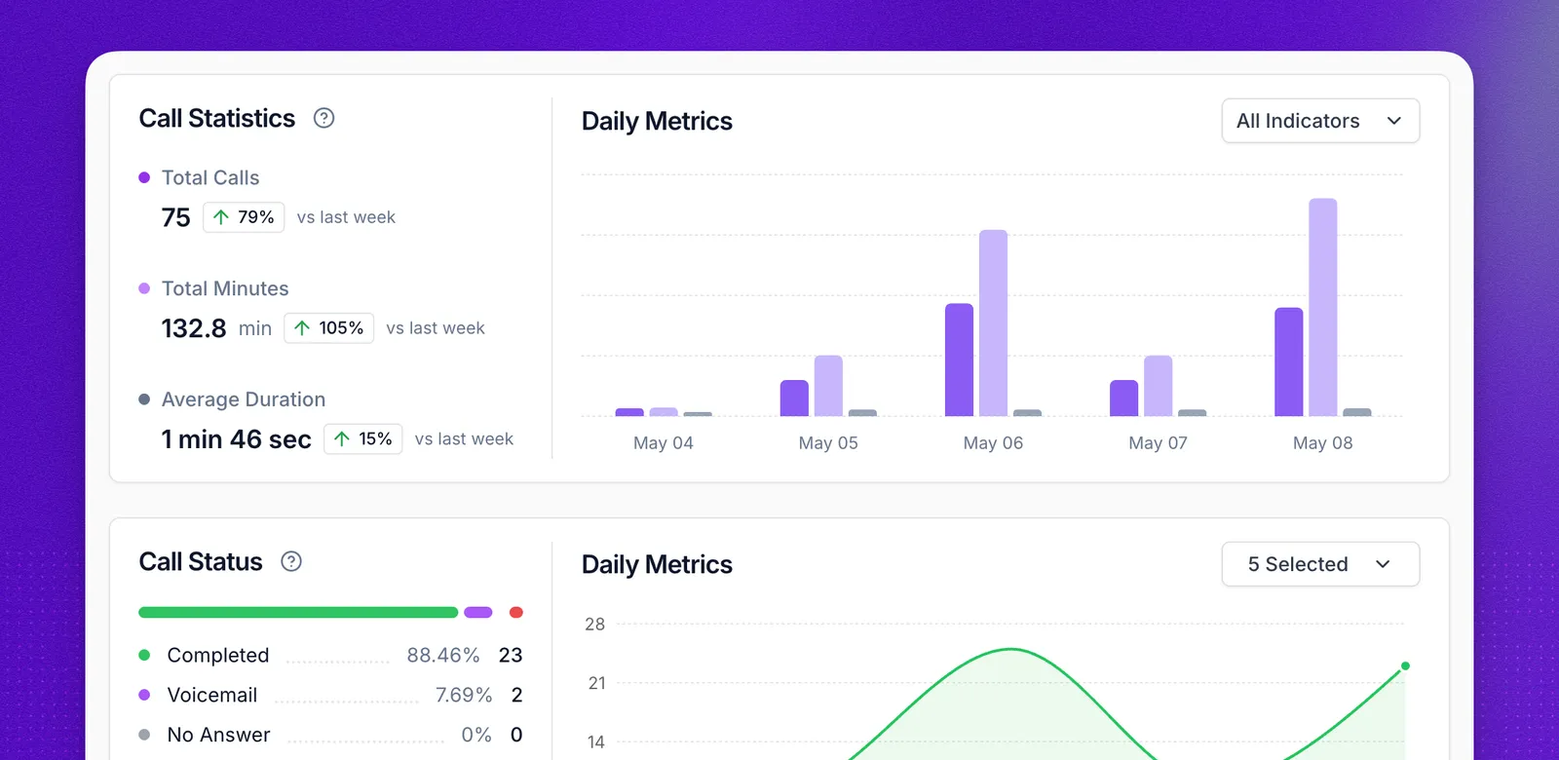1559x760 pixels.
Task: Click the dark purple bar for May 06
Action: [959, 360]
